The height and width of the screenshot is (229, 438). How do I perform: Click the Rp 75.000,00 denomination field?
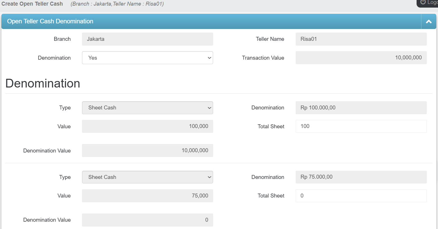click(x=361, y=177)
